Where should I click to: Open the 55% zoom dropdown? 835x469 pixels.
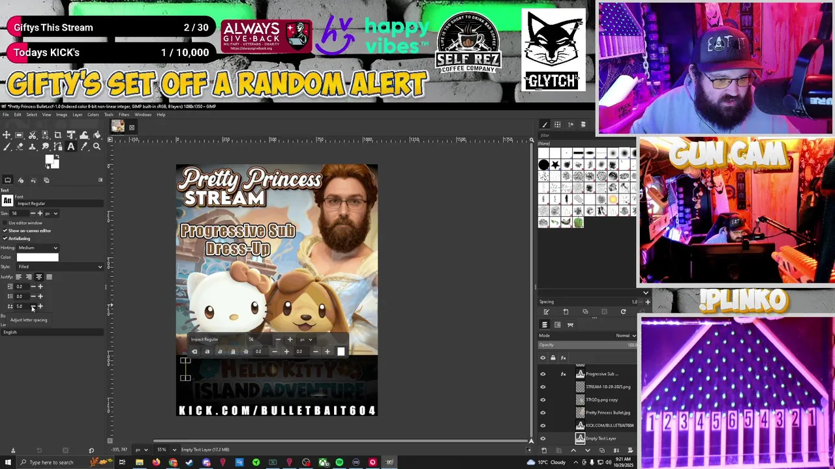tap(174, 449)
